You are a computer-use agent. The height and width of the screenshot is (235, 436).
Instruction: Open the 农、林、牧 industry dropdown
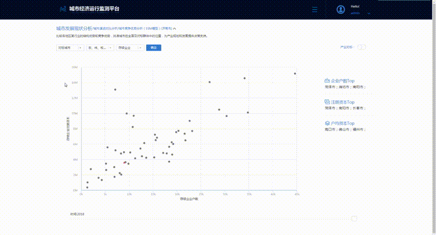pyautogui.click(x=100, y=48)
